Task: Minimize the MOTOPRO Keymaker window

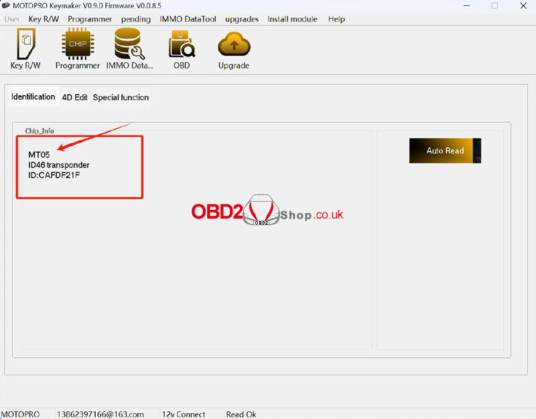Action: pyautogui.click(x=466, y=5)
